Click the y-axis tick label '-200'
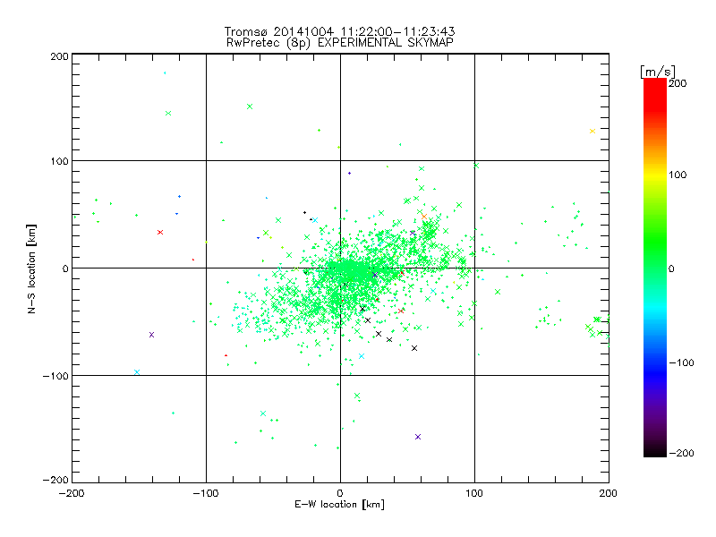 point(55,480)
